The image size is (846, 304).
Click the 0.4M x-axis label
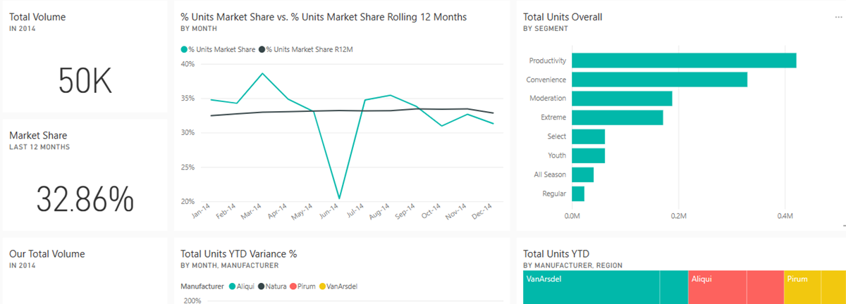coord(785,216)
